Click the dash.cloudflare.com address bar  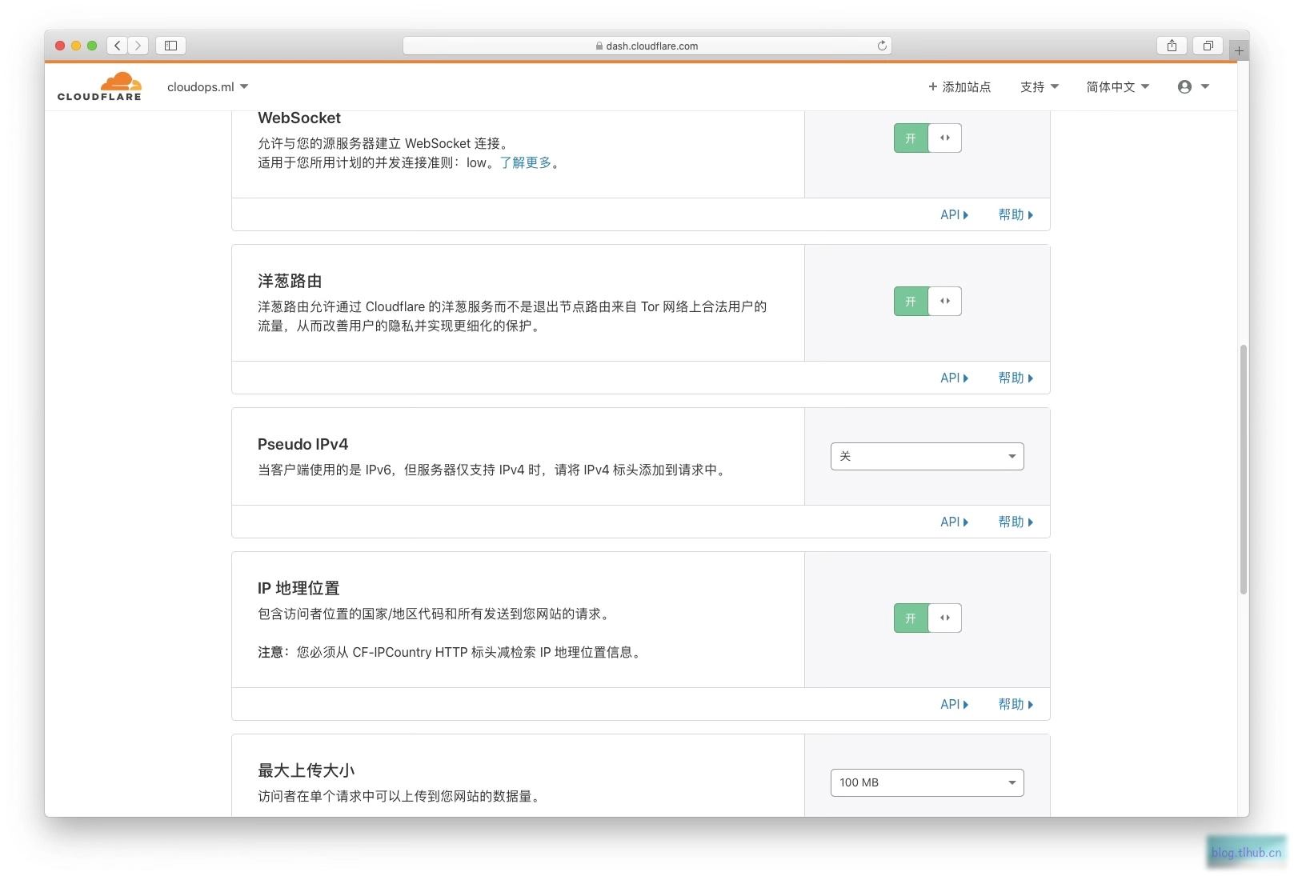(x=647, y=46)
